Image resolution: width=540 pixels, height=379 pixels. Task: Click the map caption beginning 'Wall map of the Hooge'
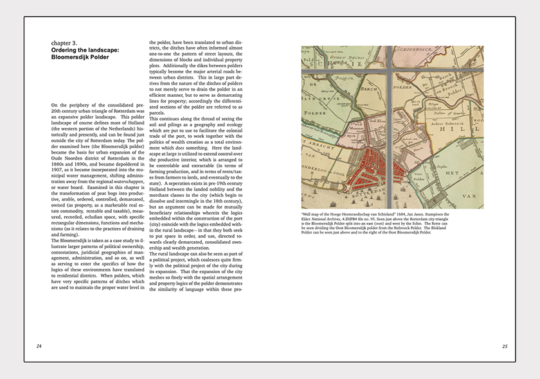[x=392, y=224]
